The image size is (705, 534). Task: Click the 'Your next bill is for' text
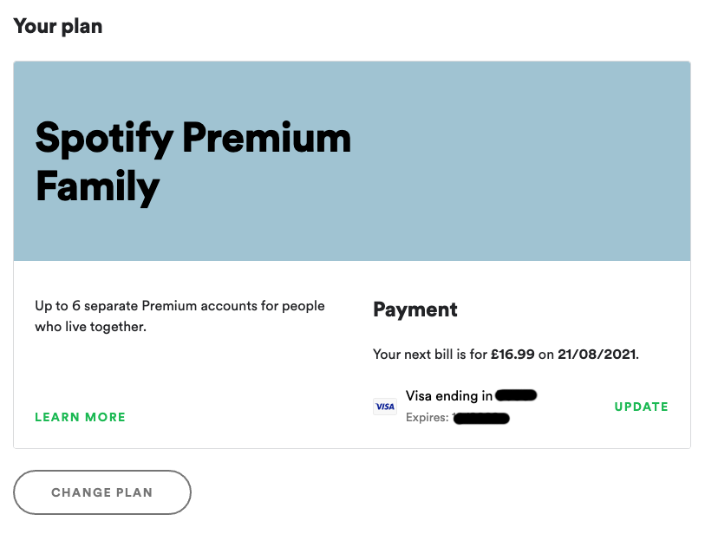point(430,355)
